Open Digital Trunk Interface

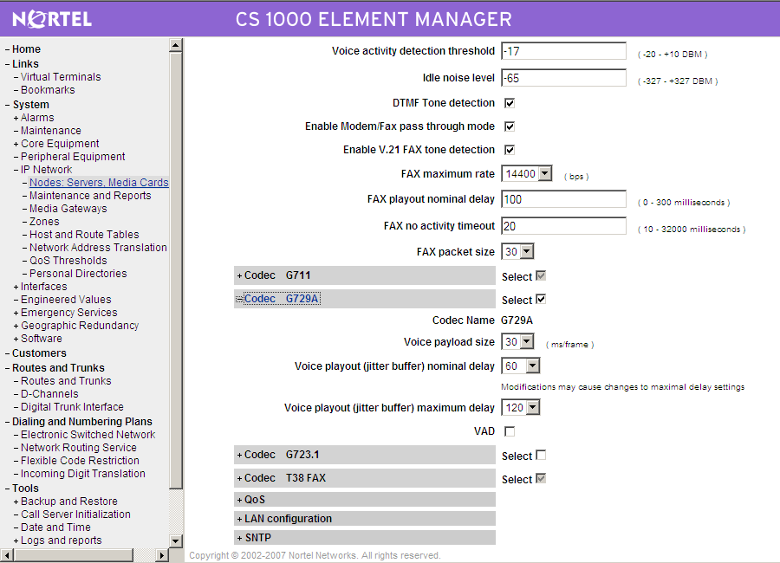click(x=72, y=407)
